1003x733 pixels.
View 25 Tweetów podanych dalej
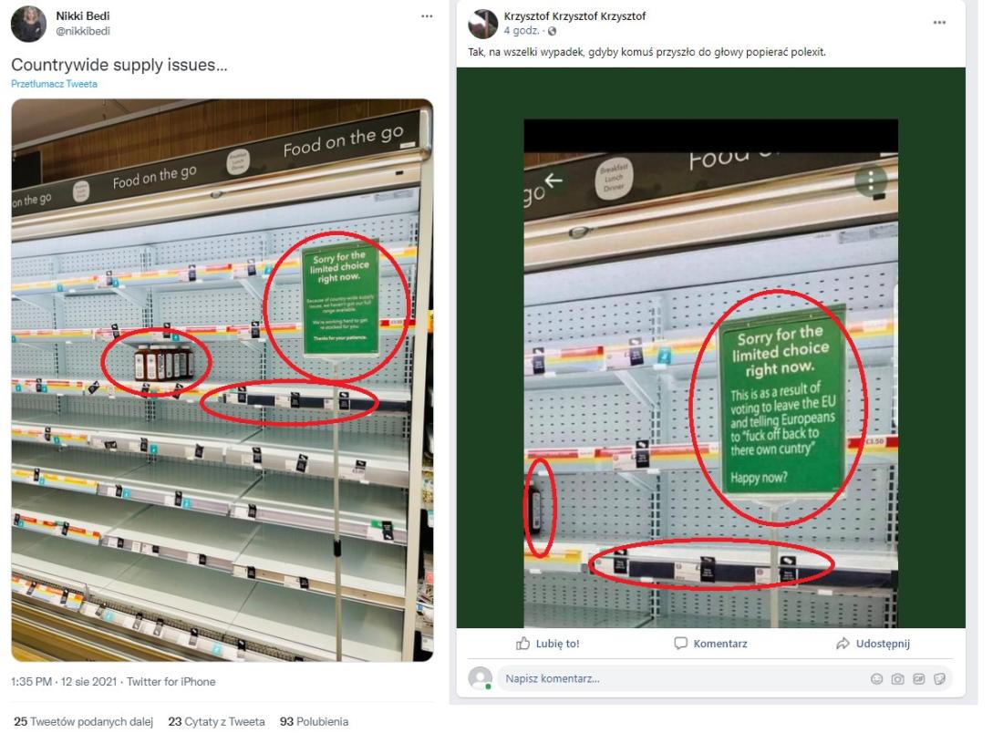point(83,721)
